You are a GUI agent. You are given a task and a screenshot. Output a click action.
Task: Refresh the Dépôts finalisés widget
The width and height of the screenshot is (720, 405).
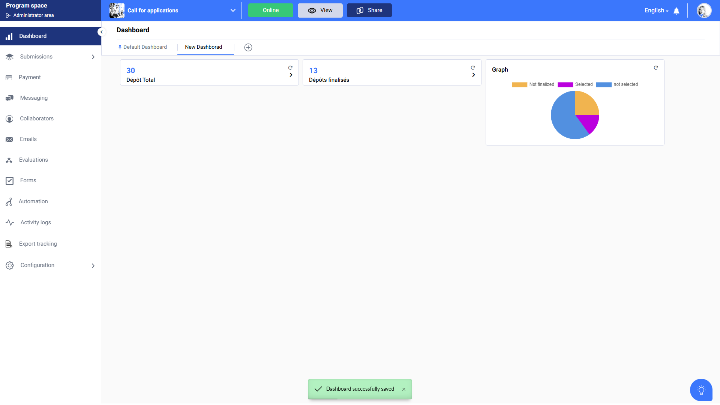click(473, 68)
